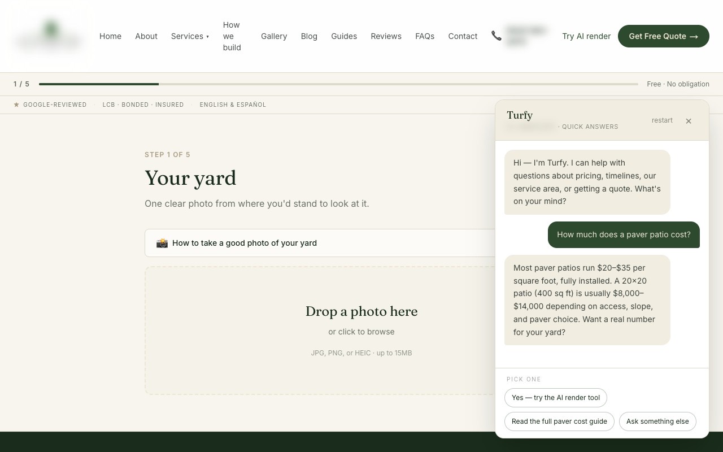Open the FAQs page

425,36
